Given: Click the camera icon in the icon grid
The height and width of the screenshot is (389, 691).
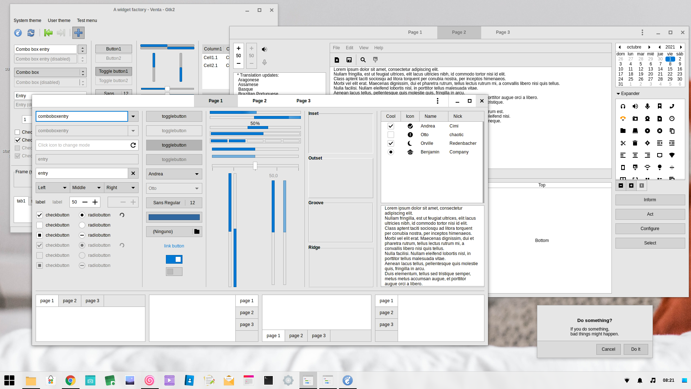Looking at the screenshot, I should 635,119.
